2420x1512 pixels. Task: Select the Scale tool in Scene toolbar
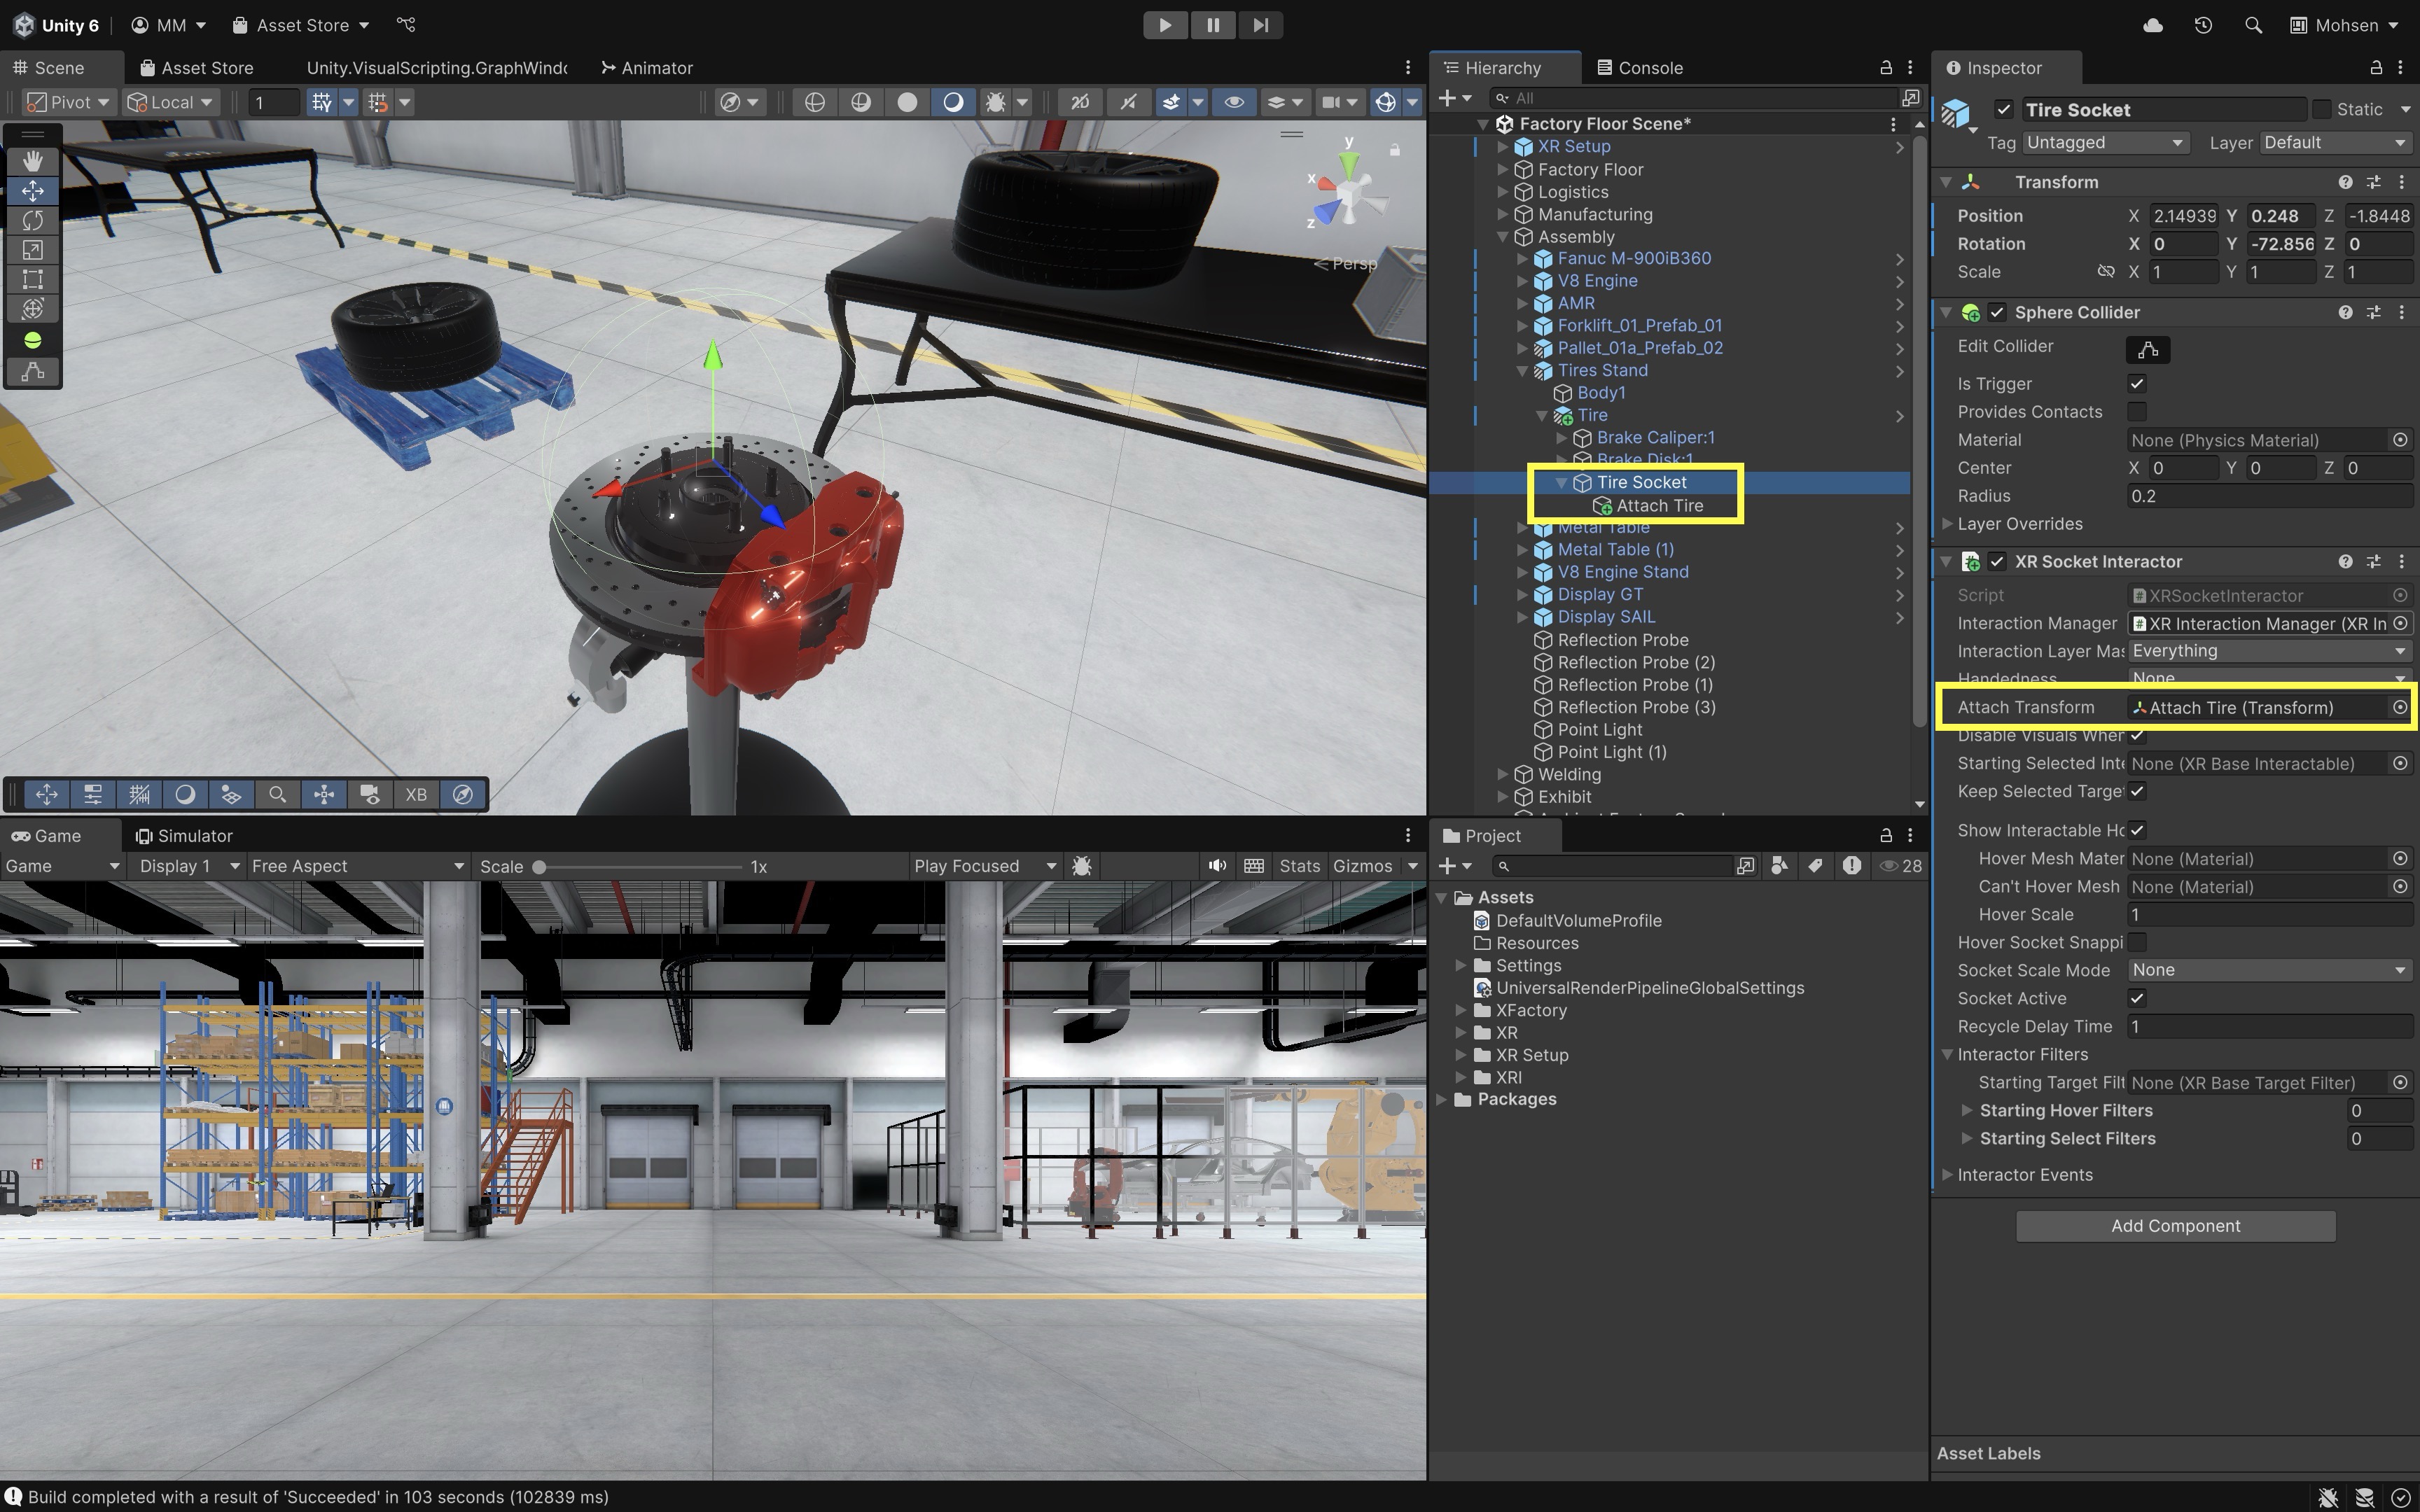(x=33, y=250)
